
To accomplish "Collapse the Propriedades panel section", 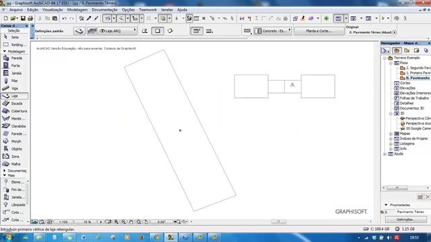I will point(386,205).
